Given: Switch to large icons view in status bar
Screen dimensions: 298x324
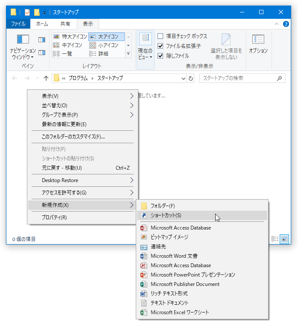Looking at the screenshot, I should (284, 239).
